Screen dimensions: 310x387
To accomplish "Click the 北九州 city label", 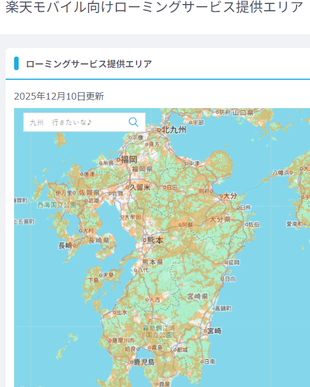I will [x=173, y=130].
